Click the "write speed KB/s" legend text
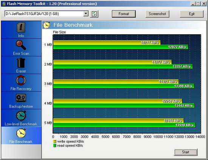The image size is (208, 160). [71, 142]
